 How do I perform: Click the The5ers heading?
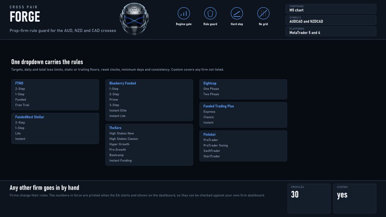point(115,128)
